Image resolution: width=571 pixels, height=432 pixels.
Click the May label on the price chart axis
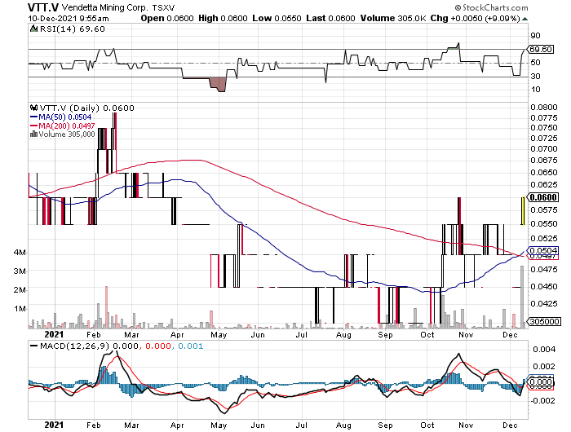tap(219, 335)
